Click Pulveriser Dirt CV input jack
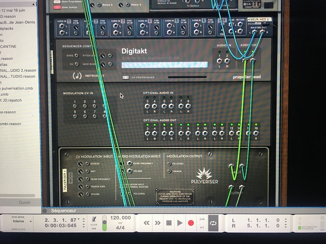Viewport: 326px width, 244px height. [x=87, y=171]
